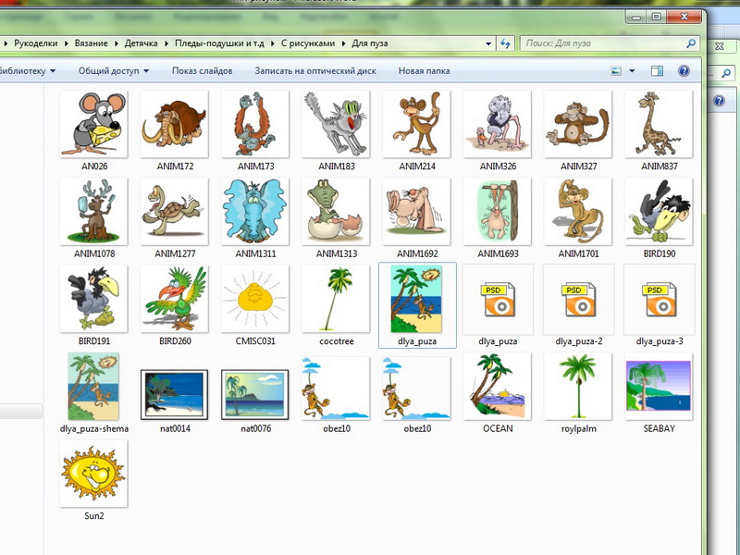Image resolution: width=740 pixels, height=555 pixels.
Task: Click the help icon in the background window
Action: (x=719, y=101)
